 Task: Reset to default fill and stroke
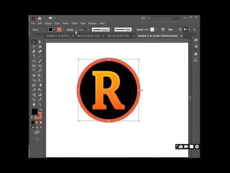click(33, 118)
